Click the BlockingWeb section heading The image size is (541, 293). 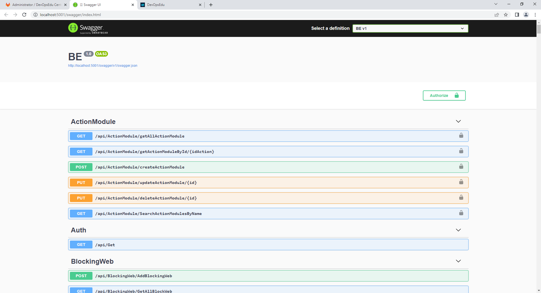[x=92, y=261]
